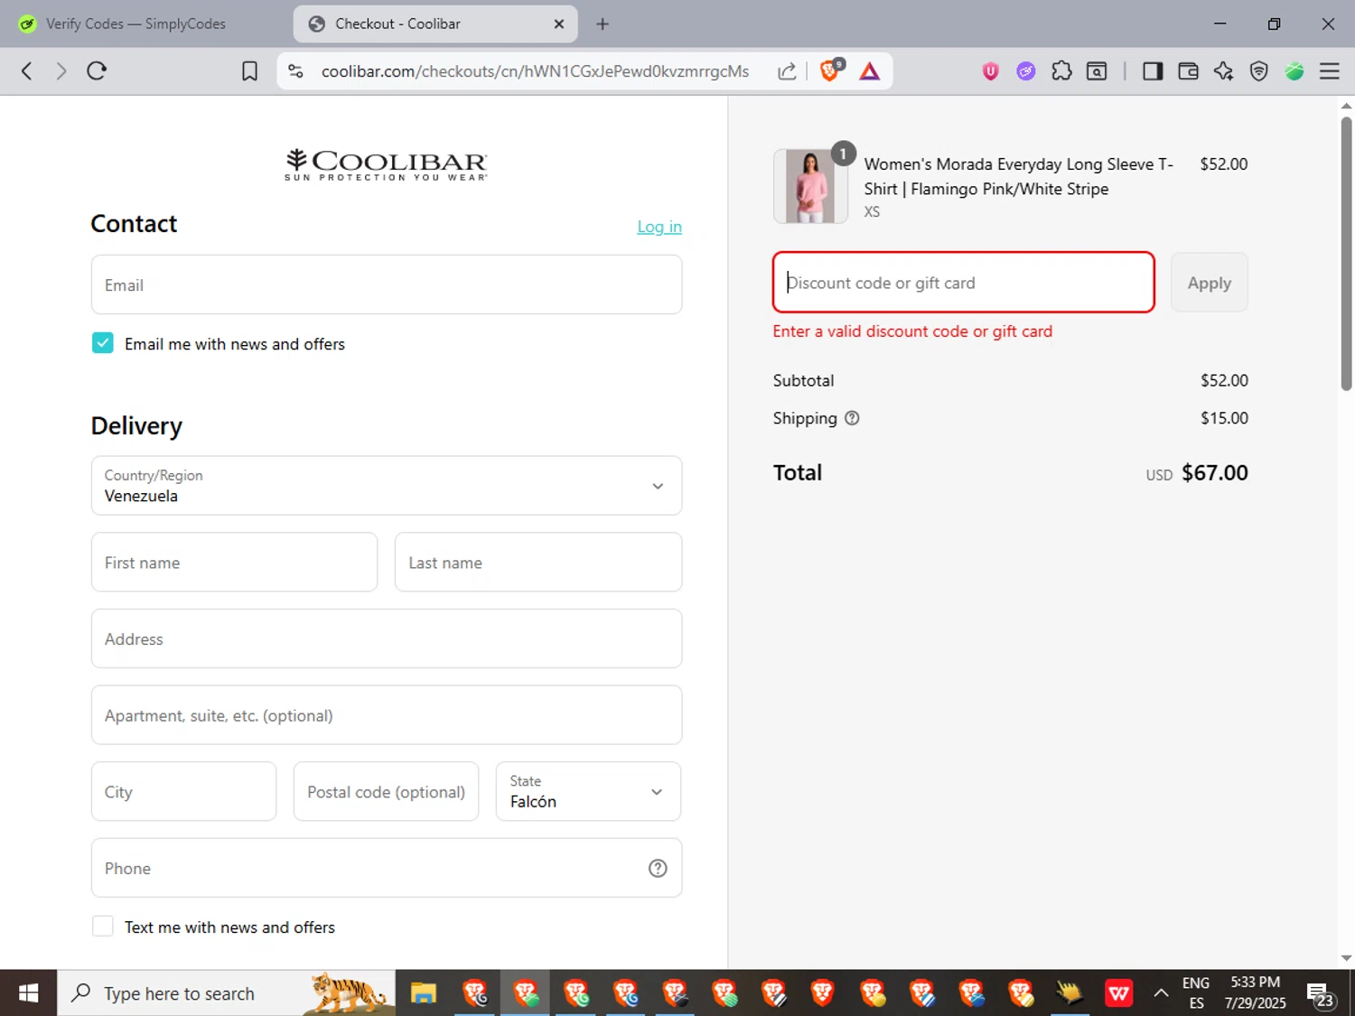Bookmark this checkout page

pos(249,71)
